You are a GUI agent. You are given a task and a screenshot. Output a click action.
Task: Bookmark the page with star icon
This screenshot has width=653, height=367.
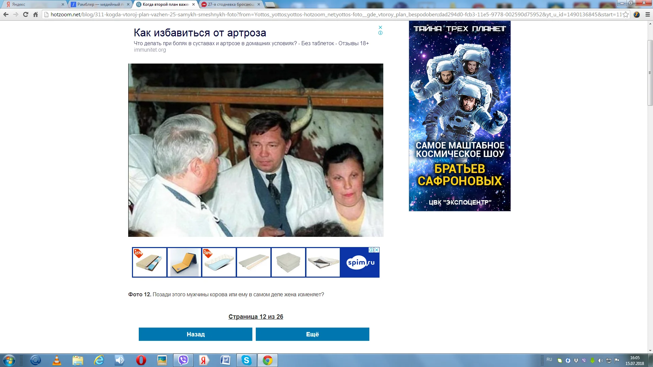(x=625, y=15)
